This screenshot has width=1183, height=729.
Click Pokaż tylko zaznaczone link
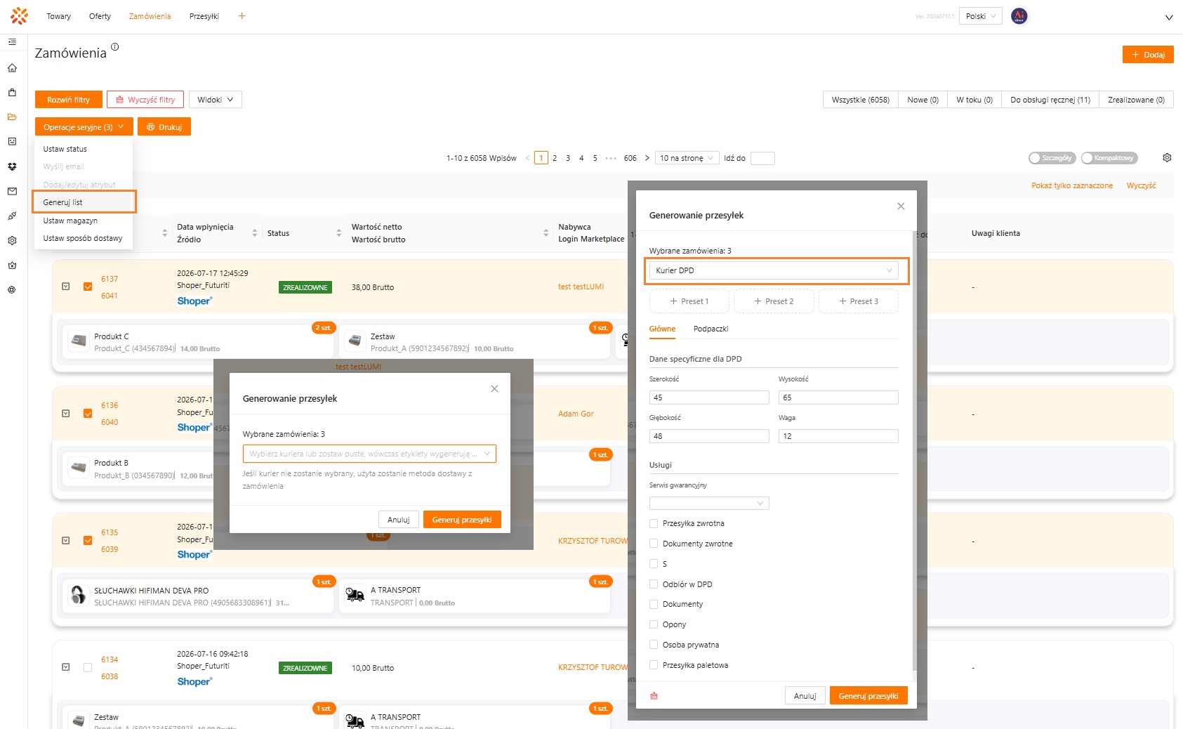(1072, 185)
